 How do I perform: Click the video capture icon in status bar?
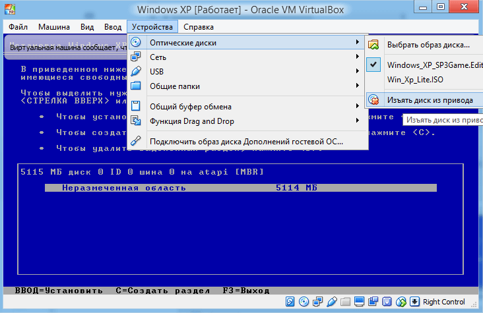tap(373, 302)
